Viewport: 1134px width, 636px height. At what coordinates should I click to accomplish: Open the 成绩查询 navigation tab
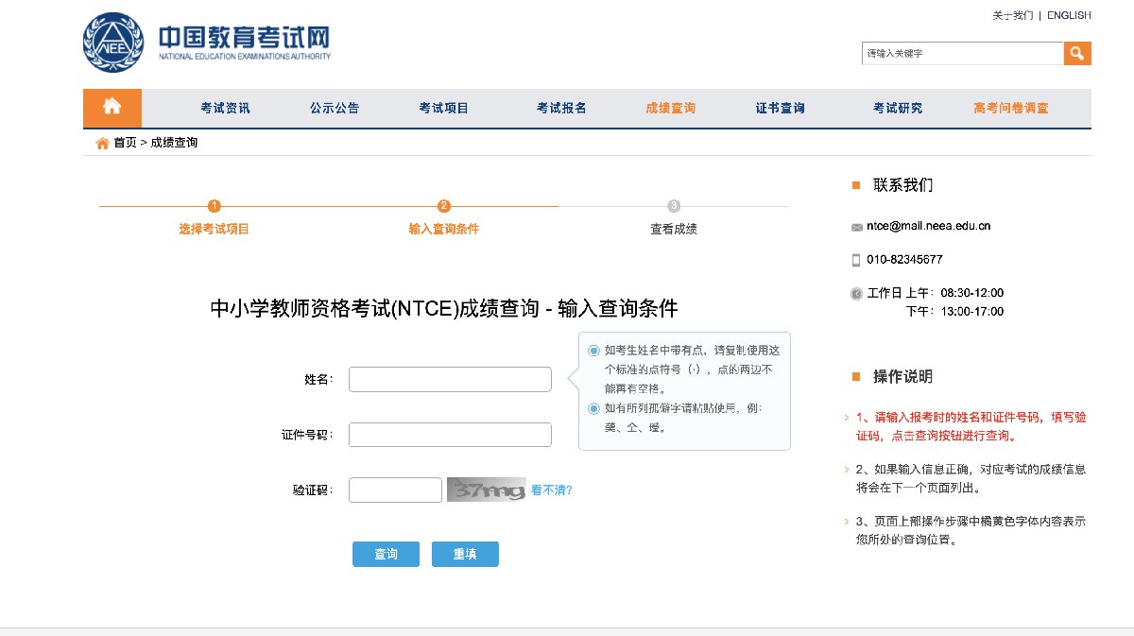(x=671, y=108)
